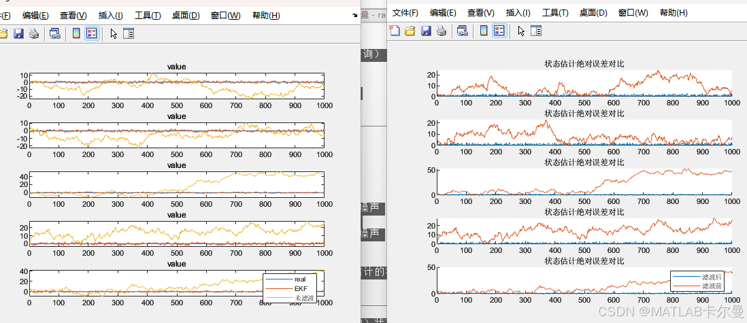The image size is (747, 323).
Task: Open 帮助(H) menu in left figure
Action: pos(266,16)
